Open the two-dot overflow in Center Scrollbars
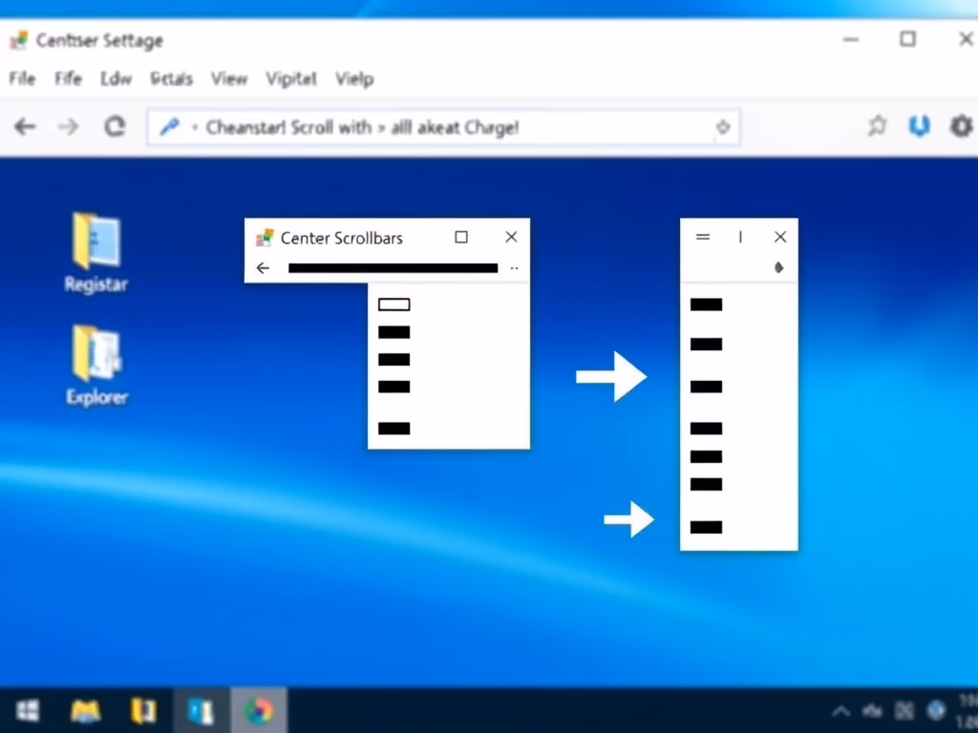This screenshot has width=978, height=733. (514, 269)
